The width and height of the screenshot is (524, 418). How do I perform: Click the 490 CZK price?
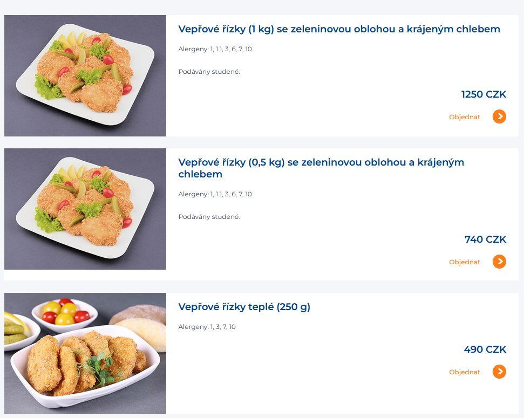(x=485, y=349)
